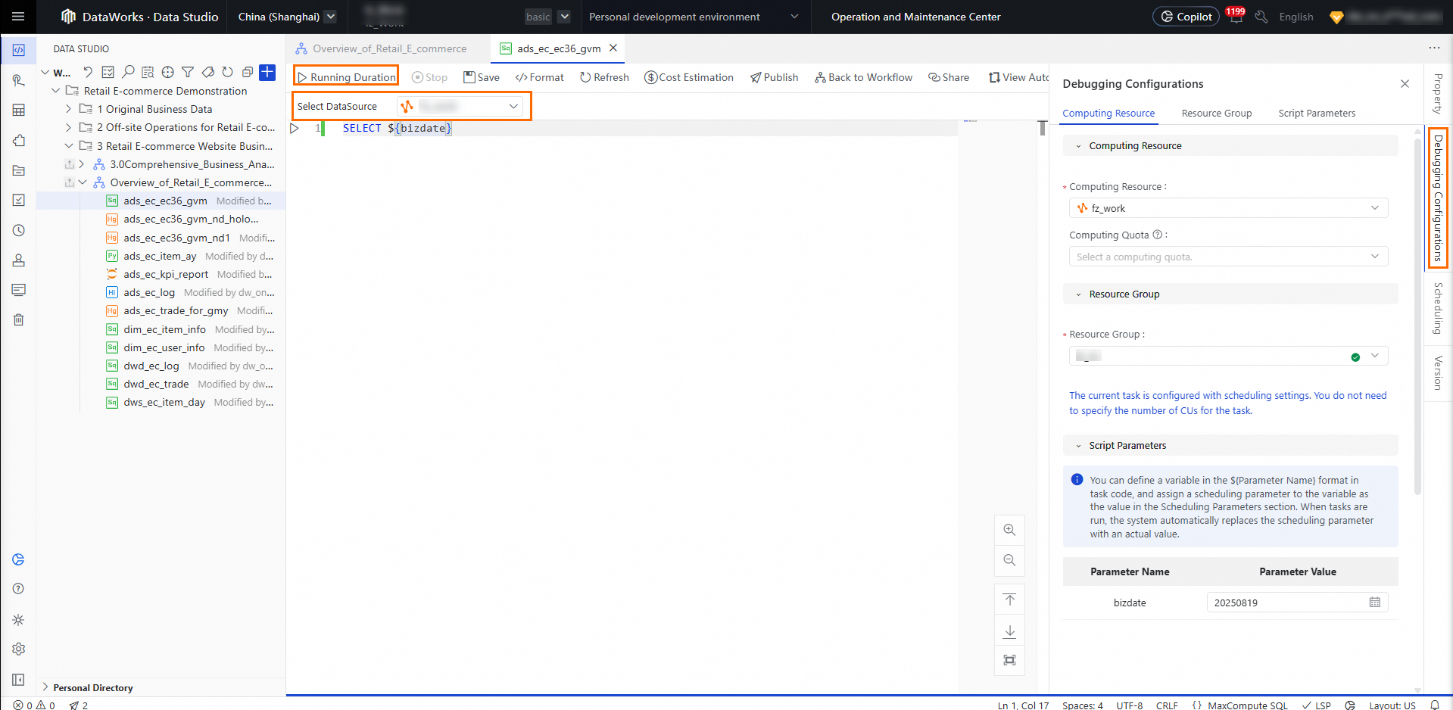The height and width of the screenshot is (710, 1453).
Task: Open the dwd_ec_trade node
Action: (156, 385)
